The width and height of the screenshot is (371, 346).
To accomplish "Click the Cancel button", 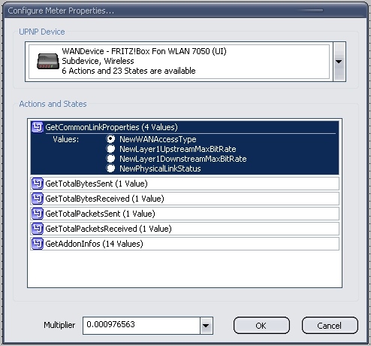I will pos(330,326).
